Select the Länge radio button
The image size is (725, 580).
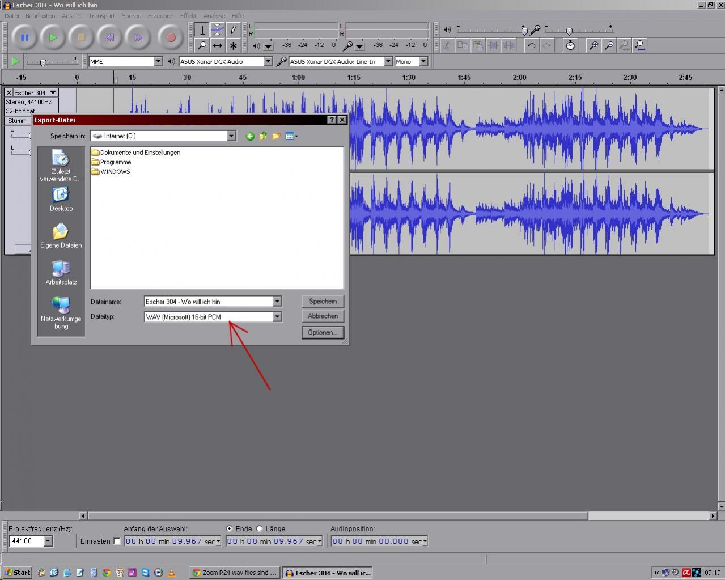point(260,528)
